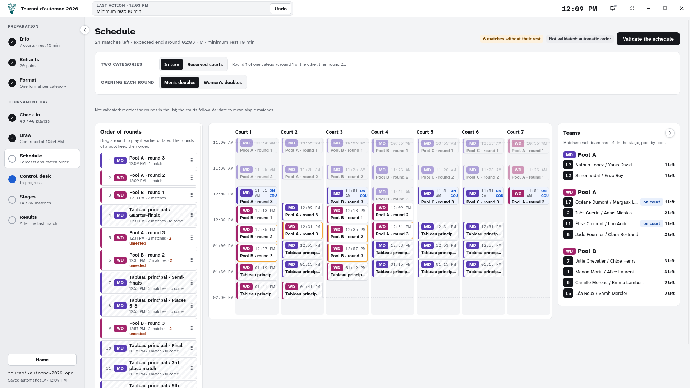Viewport: 690px width, 388px height.
Task: Click the checkmark icon next to Info
Action: coord(12,42)
